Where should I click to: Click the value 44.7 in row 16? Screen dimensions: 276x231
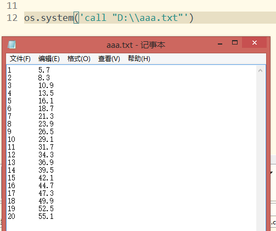coord(46,185)
